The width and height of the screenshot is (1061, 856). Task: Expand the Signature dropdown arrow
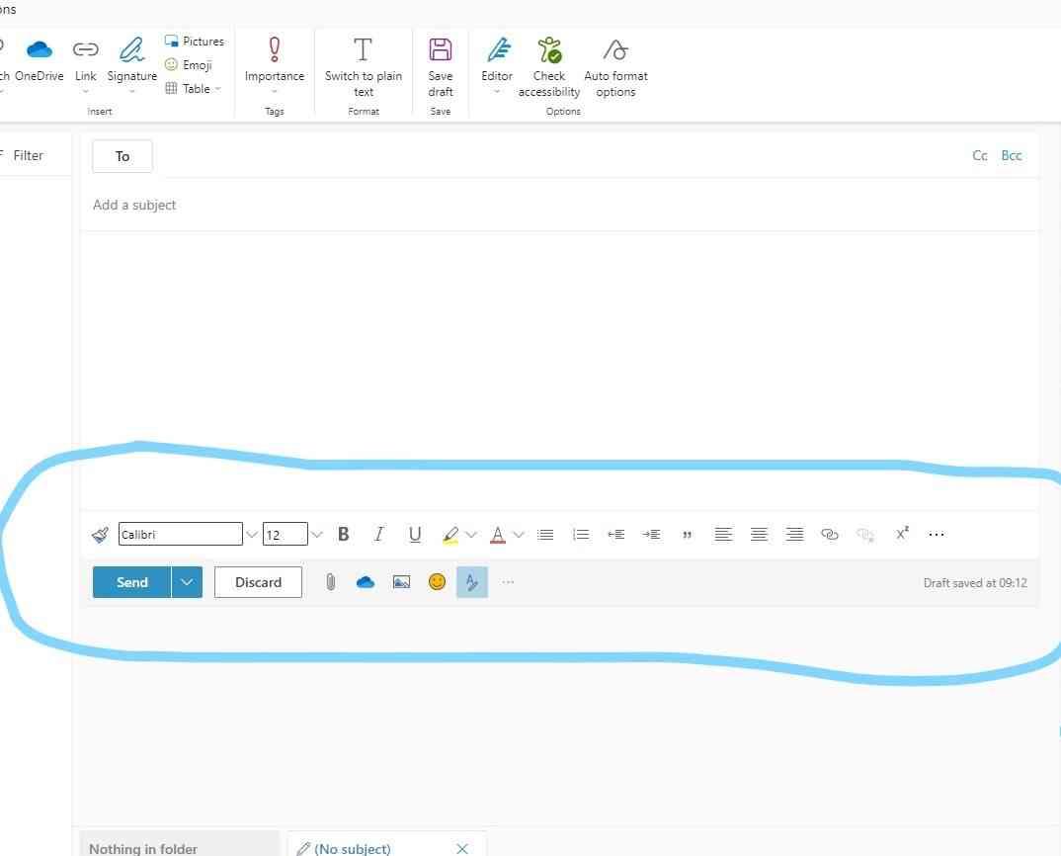[x=132, y=91]
